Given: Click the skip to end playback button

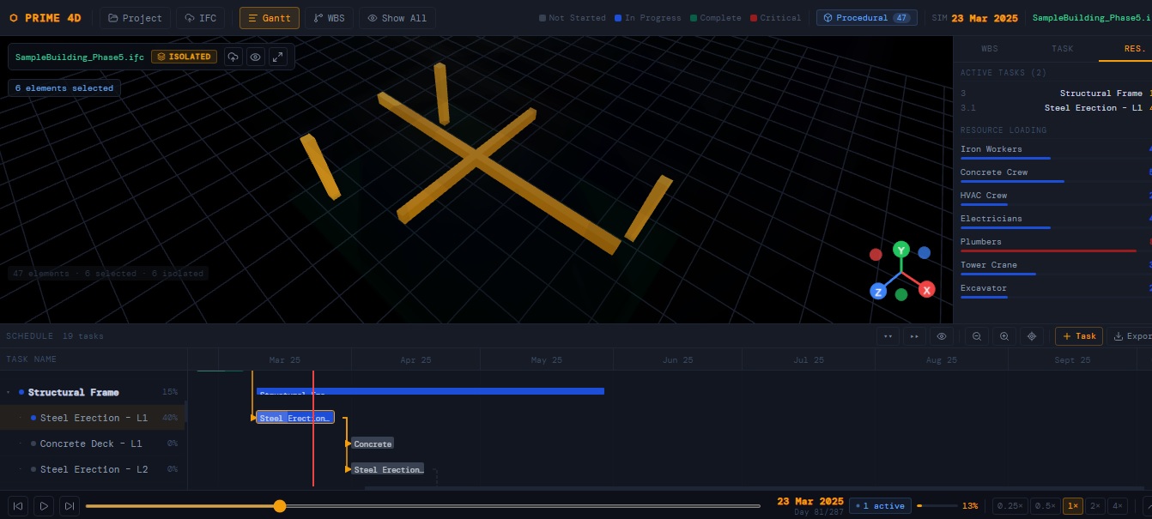Looking at the screenshot, I should (x=70, y=505).
